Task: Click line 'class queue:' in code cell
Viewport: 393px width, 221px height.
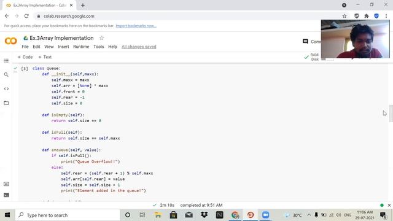Action: click(47, 68)
